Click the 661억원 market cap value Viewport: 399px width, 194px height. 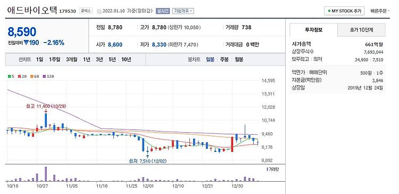374,45
